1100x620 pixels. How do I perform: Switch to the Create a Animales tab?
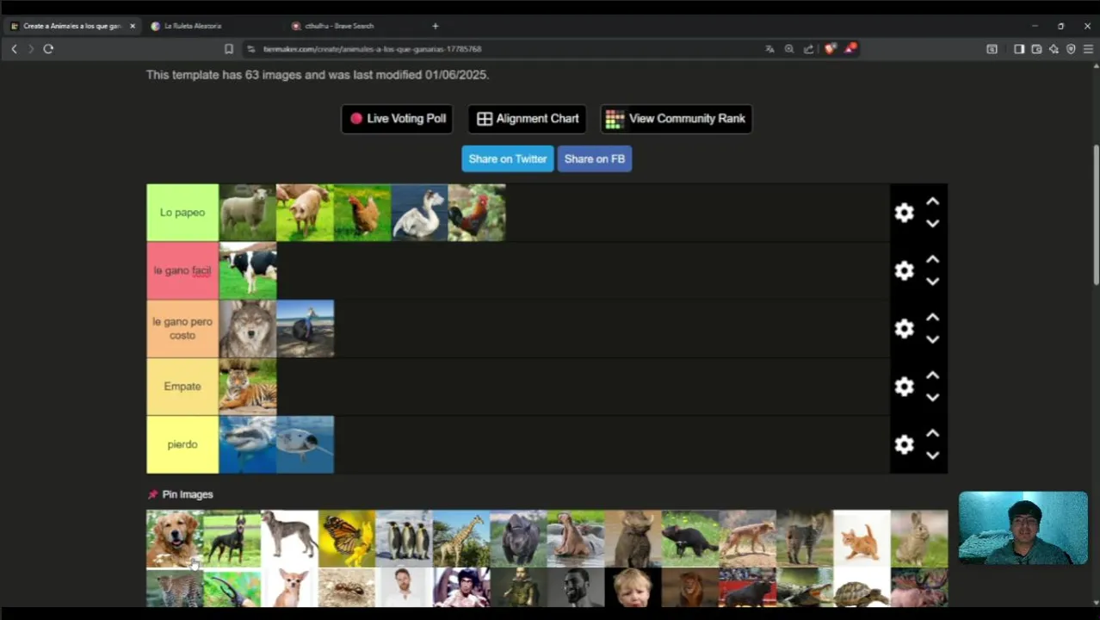pos(72,26)
